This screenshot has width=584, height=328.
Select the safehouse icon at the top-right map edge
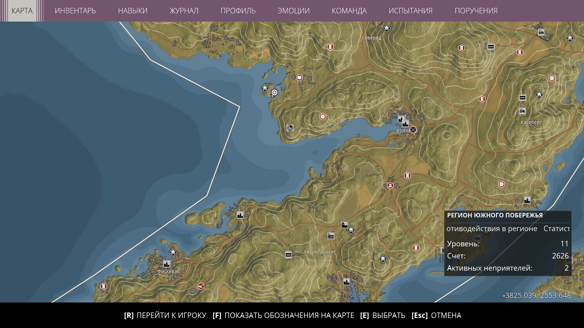tap(570, 38)
